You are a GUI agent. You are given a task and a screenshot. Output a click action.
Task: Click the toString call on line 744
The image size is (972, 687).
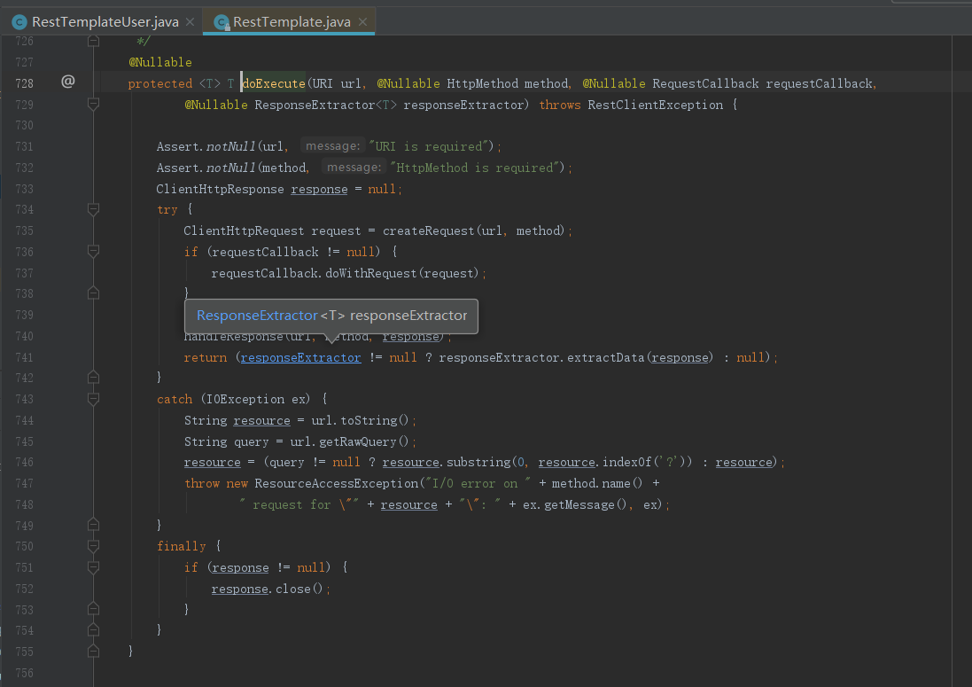[369, 420]
